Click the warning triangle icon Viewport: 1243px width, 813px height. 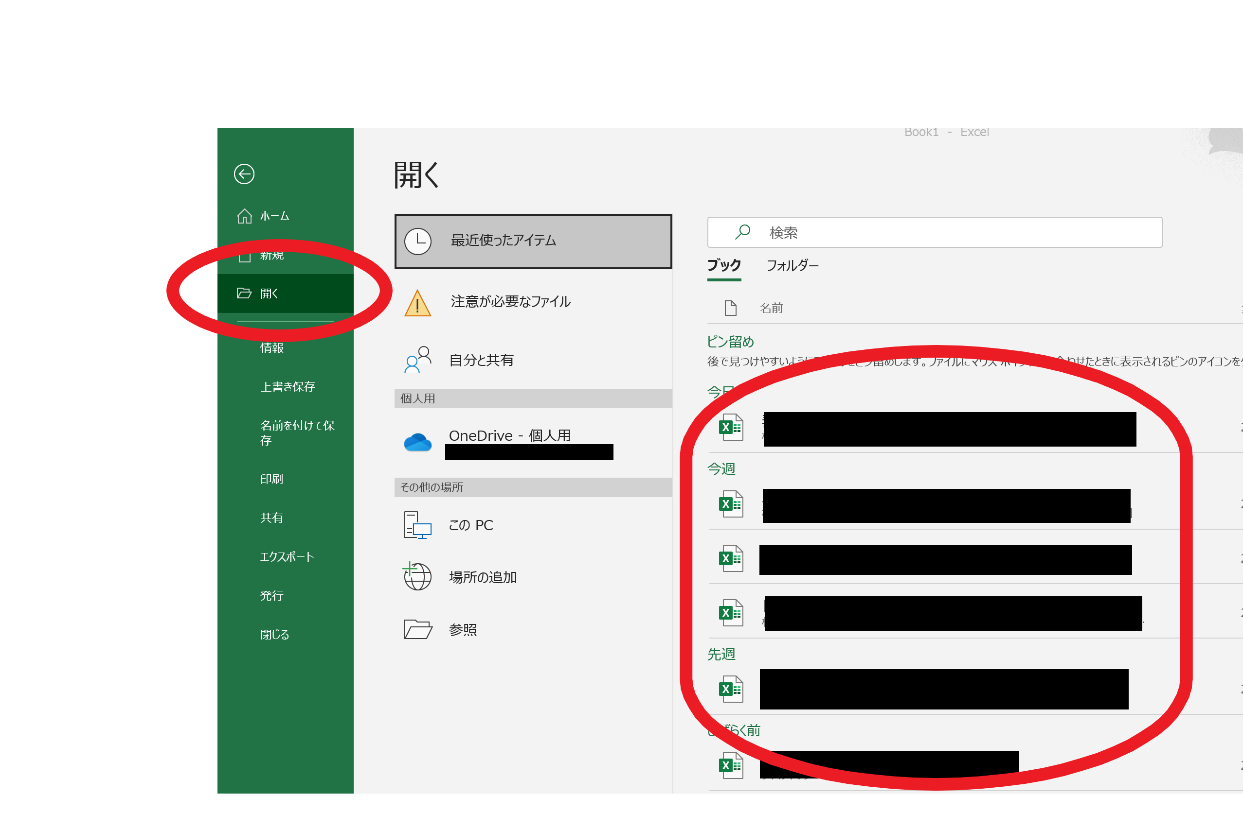[418, 303]
